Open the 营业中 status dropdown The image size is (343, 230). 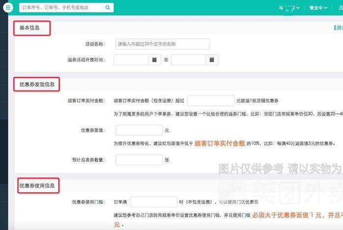coord(318,8)
